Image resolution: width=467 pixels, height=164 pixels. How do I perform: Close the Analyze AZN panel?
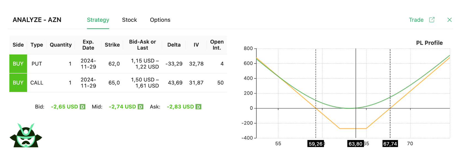coord(449,20)
